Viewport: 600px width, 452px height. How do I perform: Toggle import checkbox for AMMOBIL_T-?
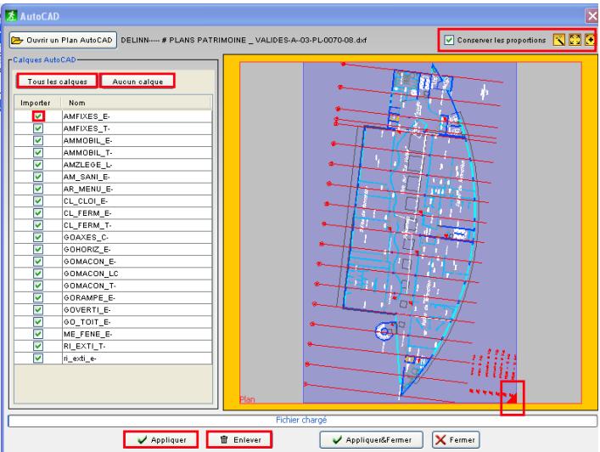click(x=38, y=152)
